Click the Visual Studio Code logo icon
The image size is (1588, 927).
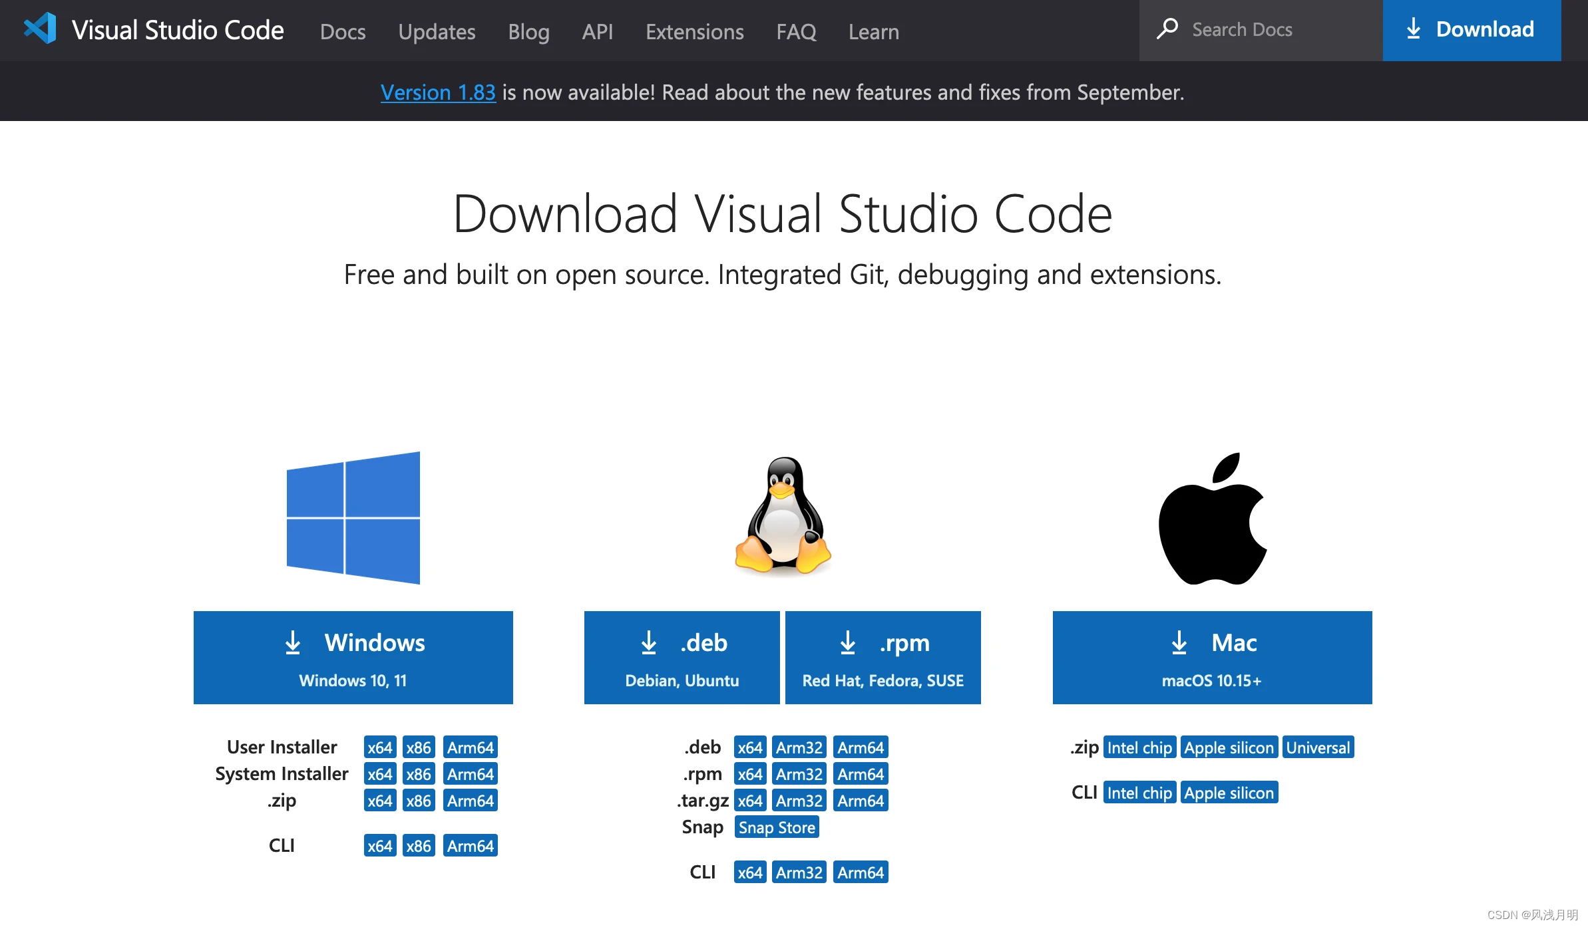pos(41,29)
